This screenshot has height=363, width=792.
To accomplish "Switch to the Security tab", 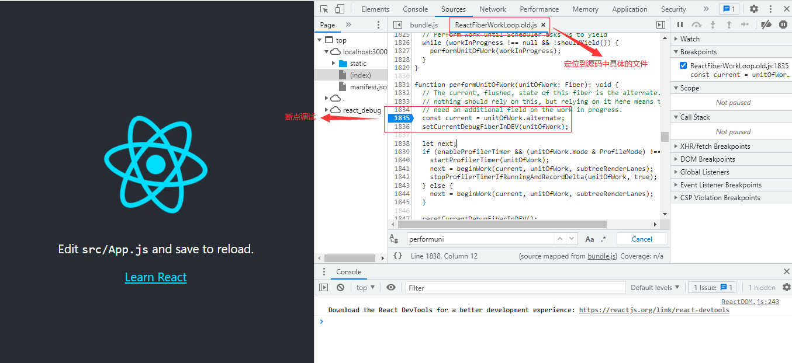I will pyautogui.click(x=673, y=9).
